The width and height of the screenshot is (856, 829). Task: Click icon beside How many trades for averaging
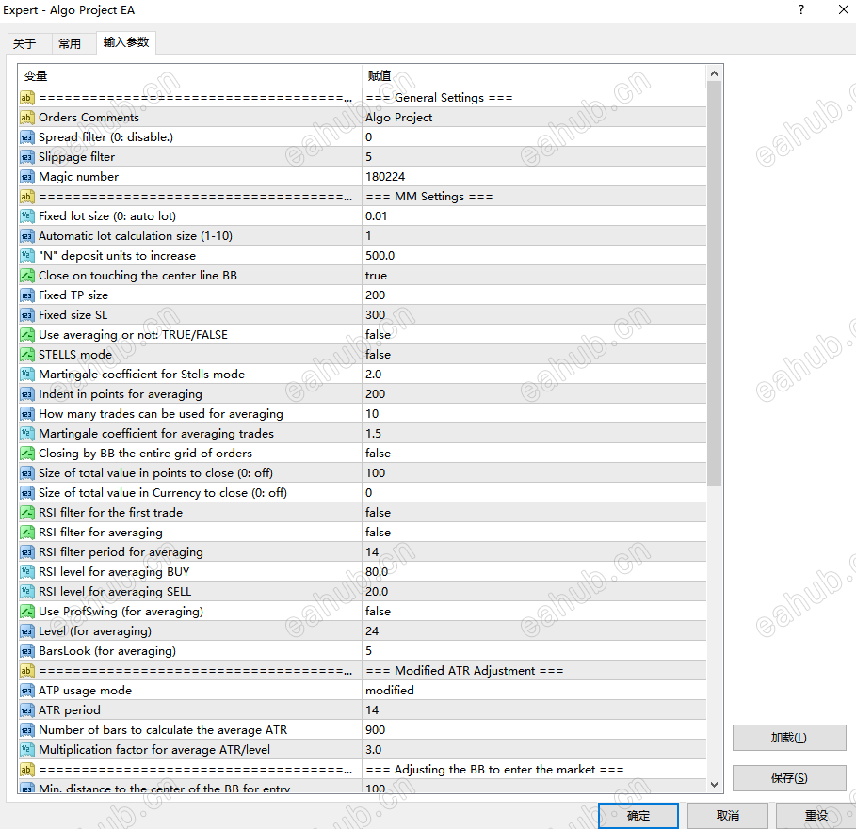pyautogui.click(x=26, y=414)
